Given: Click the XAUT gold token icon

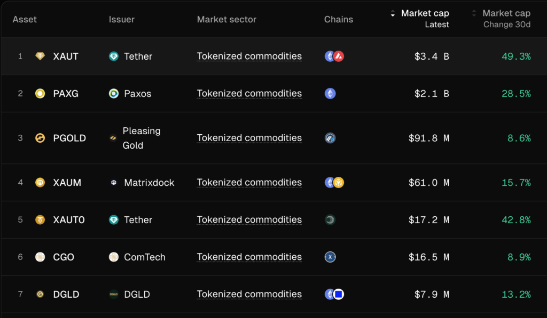Looking at the screenshot, I should click(40, 56).
